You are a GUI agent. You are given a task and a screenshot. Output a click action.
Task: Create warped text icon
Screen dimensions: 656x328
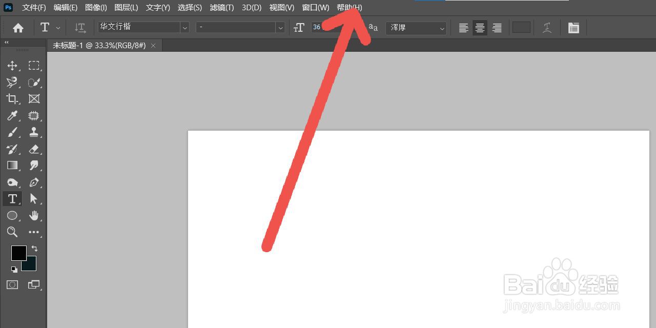(x=547, y=28)
